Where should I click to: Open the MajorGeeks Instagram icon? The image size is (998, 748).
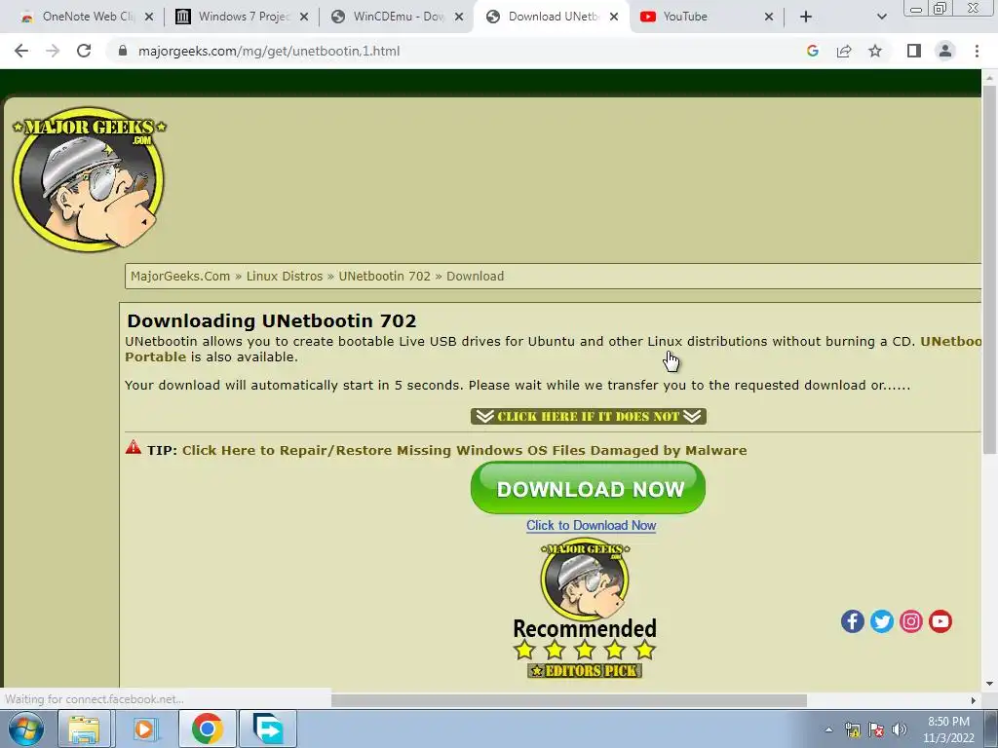[911, 621]
